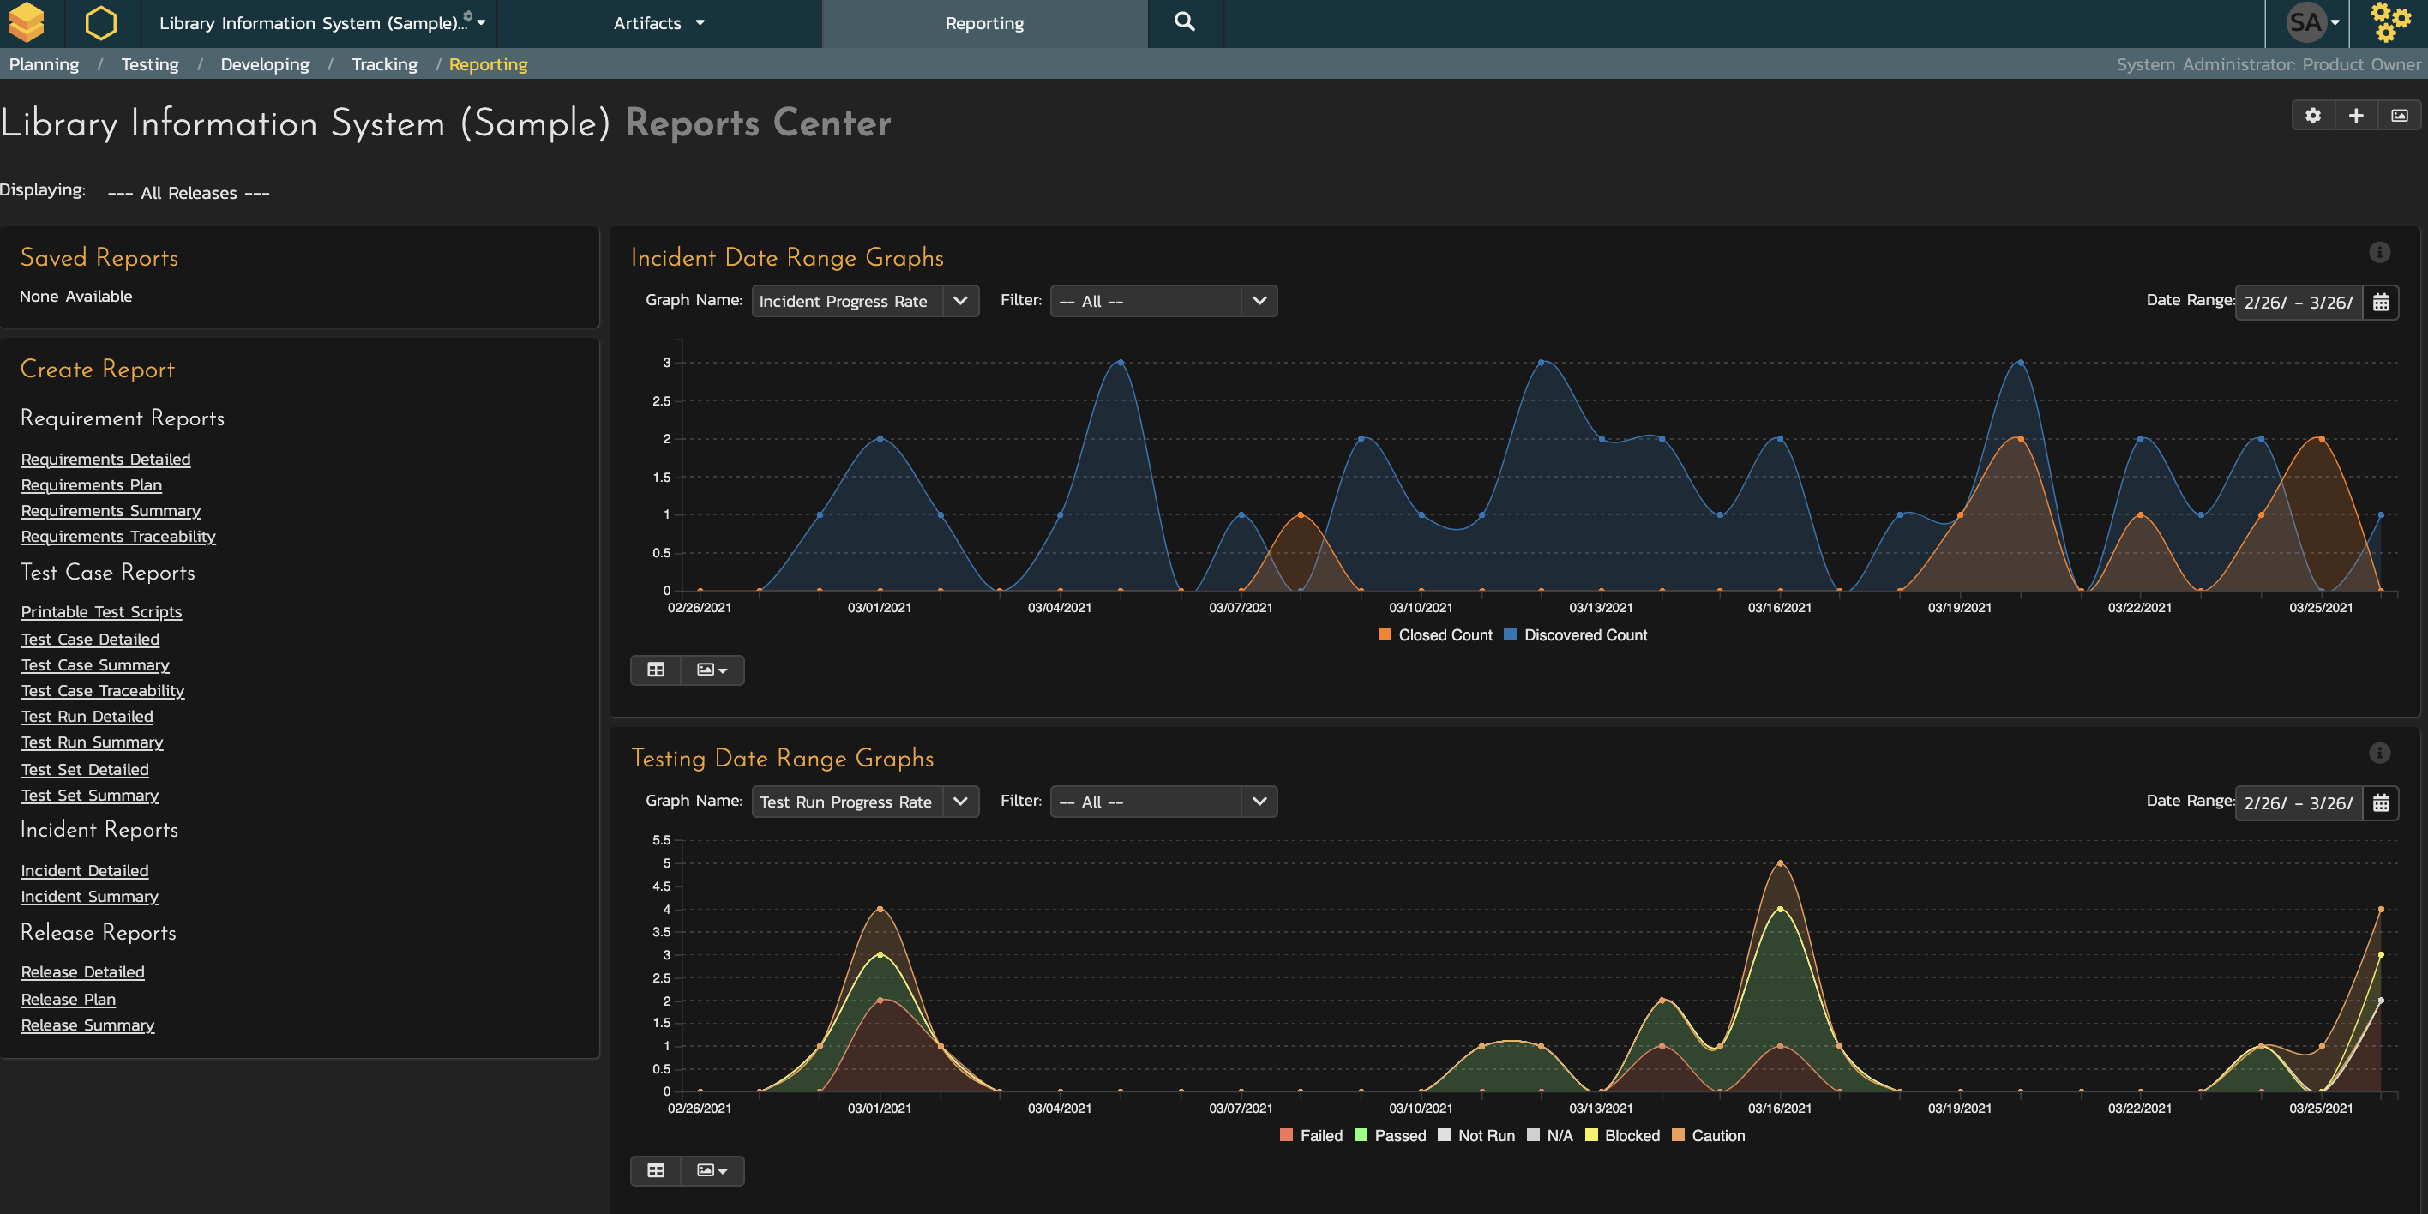2428x1214 pixels.
Task: Open Incident date range calendar icon
Action: (2381, 302)
